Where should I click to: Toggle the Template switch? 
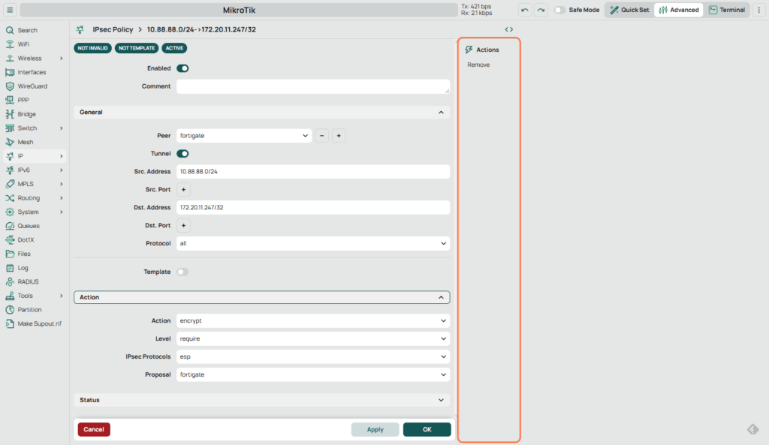[182, 272]
